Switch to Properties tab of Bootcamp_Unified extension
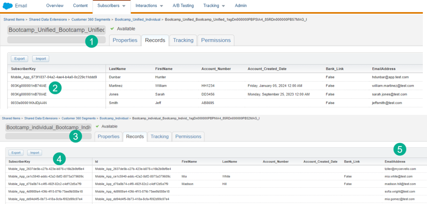The width and height of the screenshot is (427, 204). point(125,40)
